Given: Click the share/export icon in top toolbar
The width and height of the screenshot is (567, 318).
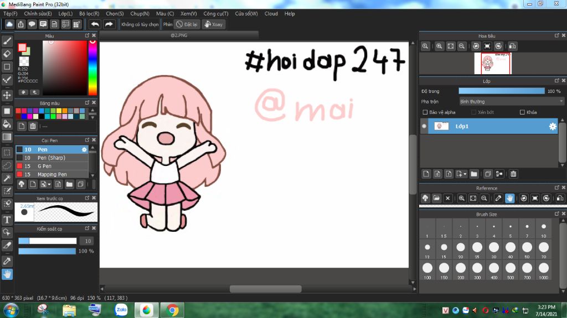Looking at the screenshot, I should (20, 24).
